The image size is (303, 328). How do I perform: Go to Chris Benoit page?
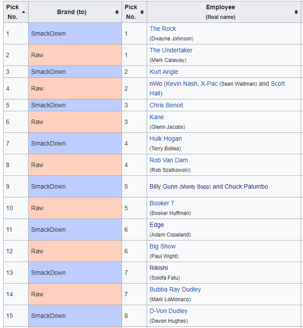click(x=166, y=105)
